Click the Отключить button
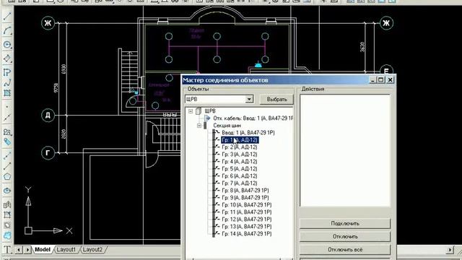462x260 pixels. pyautogui.click(x=345, y=236)
